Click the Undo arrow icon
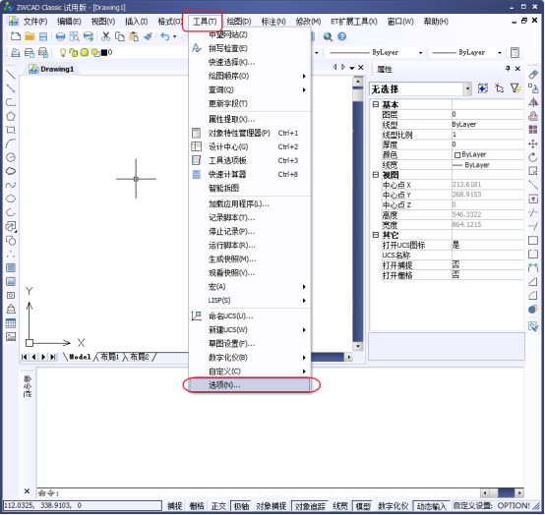Viewport: 545px width, 515px height. click(165, 36)
